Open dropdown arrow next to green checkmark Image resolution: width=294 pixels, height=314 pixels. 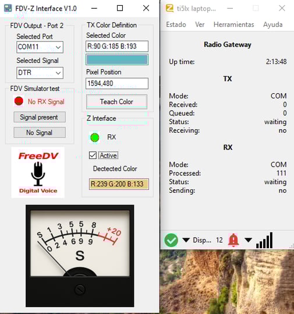[x=186, y=239]
